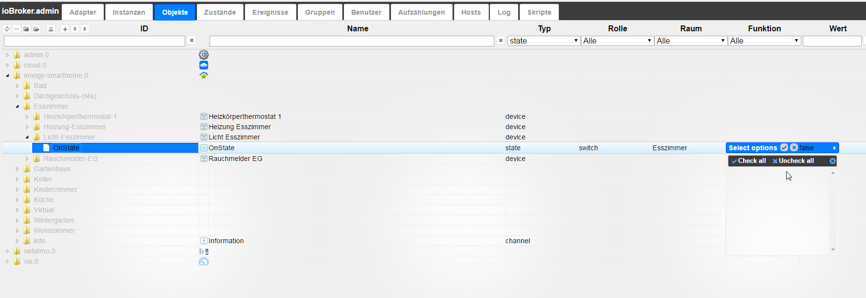Add new object with plus icon

65,29
